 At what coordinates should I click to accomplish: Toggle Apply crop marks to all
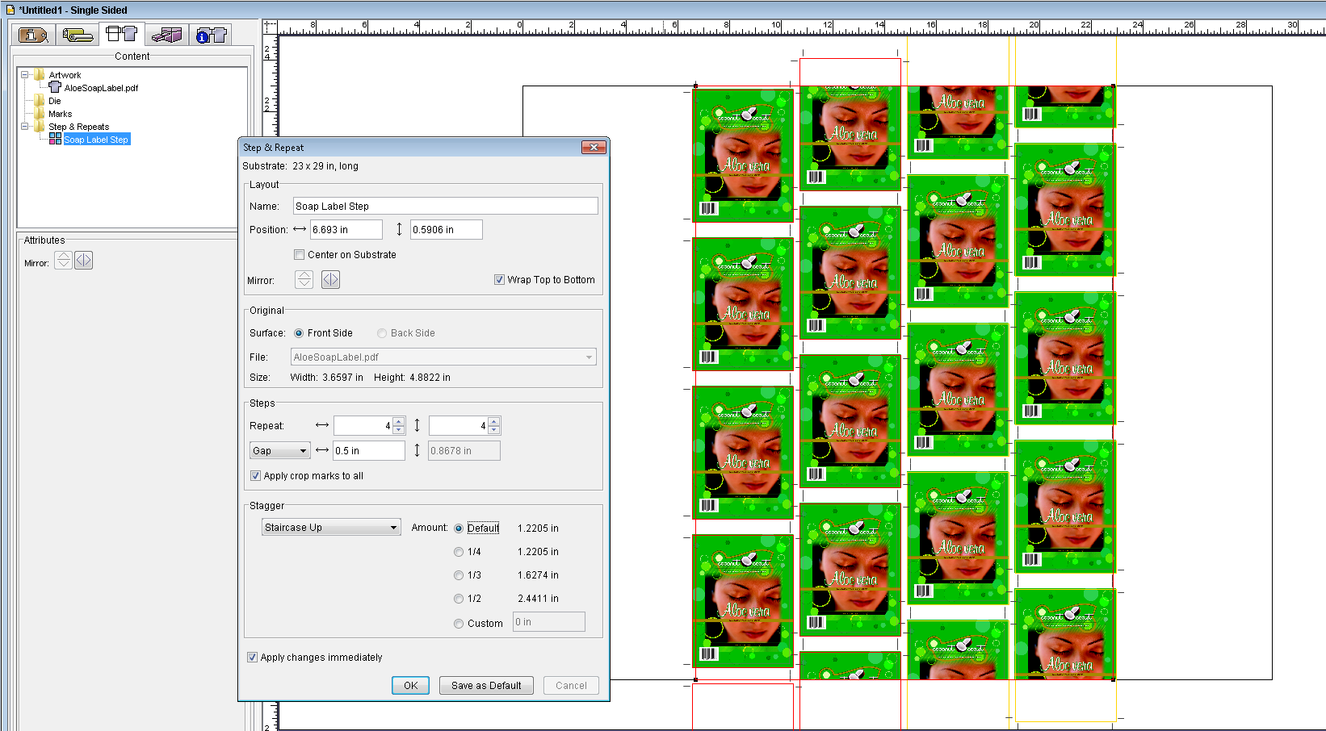click(255, 476)
